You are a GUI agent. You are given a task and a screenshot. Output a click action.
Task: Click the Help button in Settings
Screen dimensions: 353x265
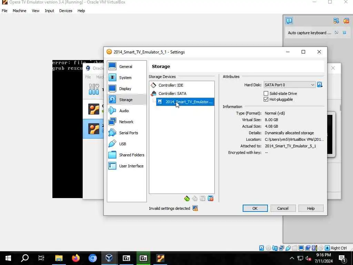[311, 208]
